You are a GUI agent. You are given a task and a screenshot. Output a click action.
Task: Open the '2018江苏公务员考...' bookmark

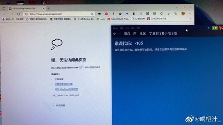point(157,18)
